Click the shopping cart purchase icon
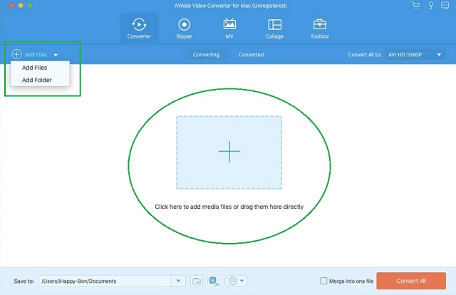Image resolution: width=456 pixels, height=295 pixels. [415, 6]
